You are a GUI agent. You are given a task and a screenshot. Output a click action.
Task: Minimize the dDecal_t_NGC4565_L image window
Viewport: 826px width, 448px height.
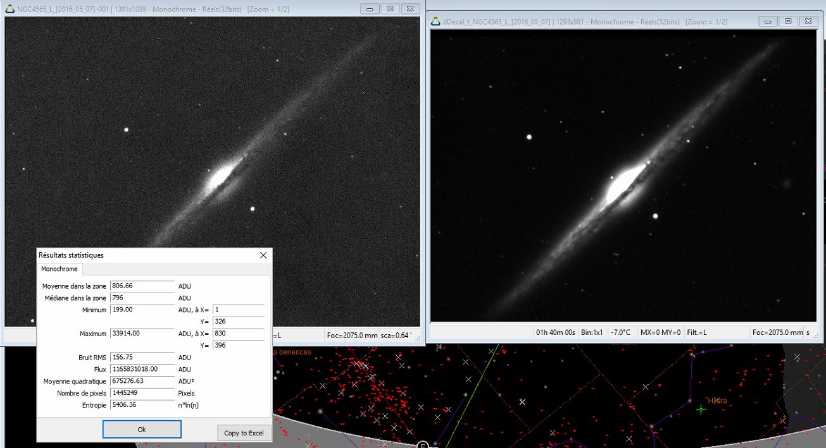768,21
